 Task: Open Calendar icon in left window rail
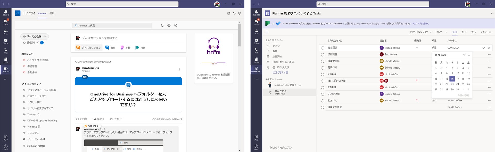pos(6,41)
